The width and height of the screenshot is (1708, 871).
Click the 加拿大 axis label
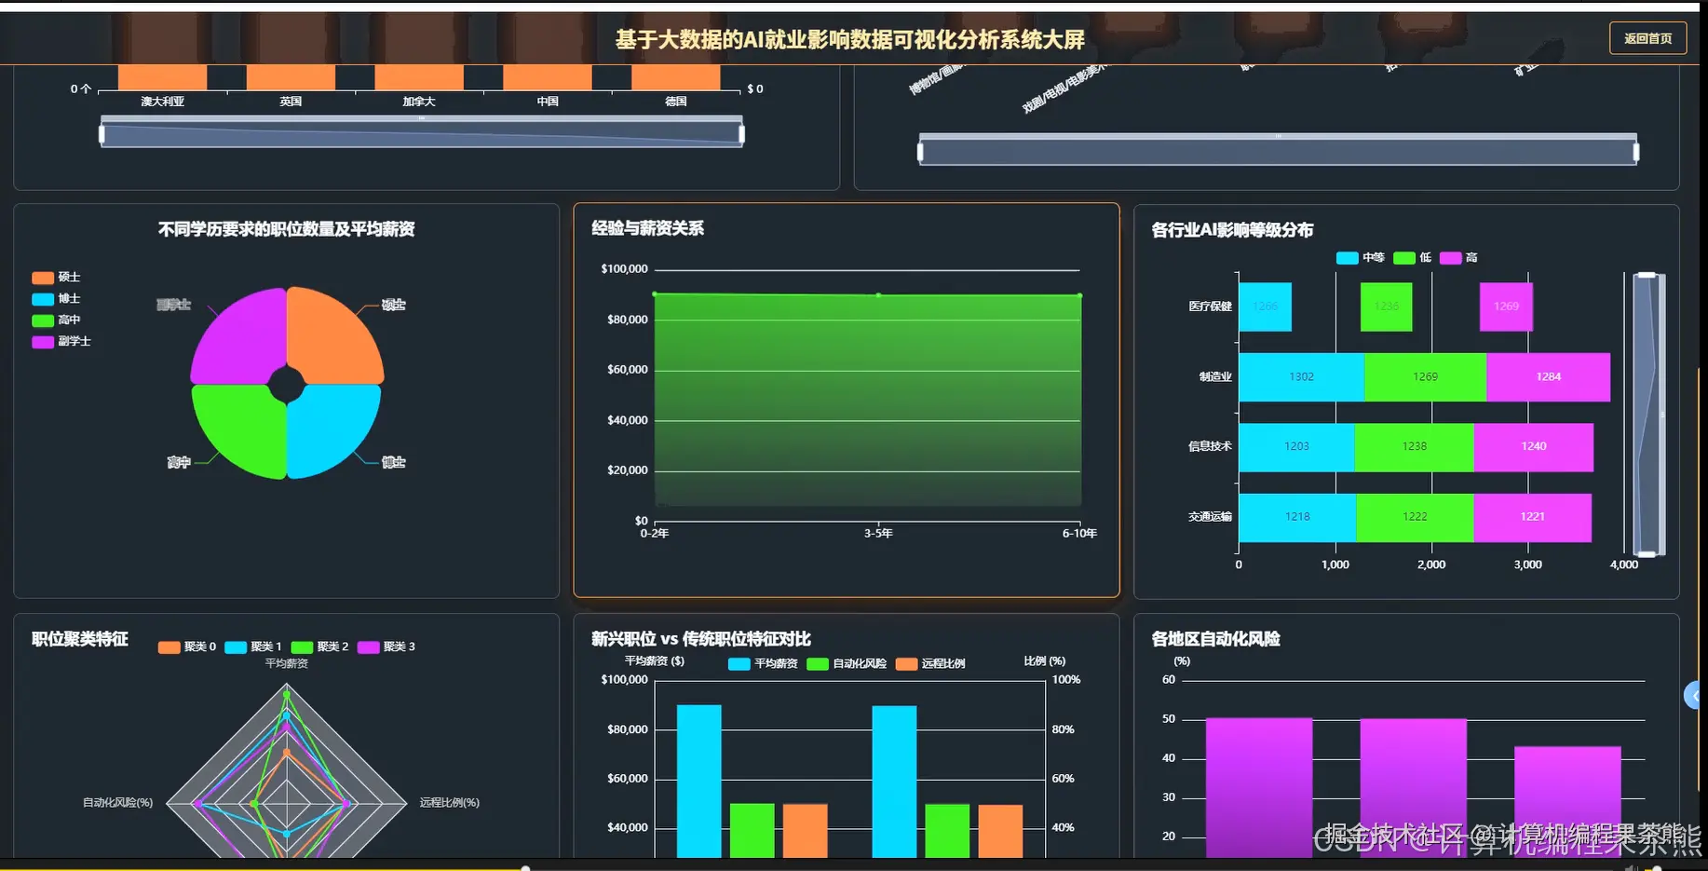tap(419, 102)
